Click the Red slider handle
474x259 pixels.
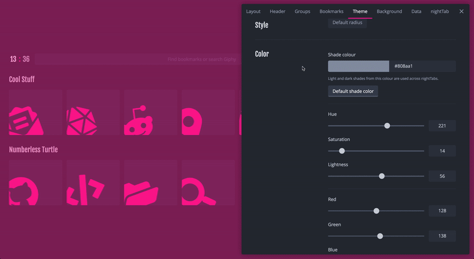pyautogui.click(x=376, y=211)
